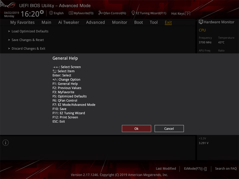Click the English language label
The height and width of the screenshot is (179, 239).
(59, 13)
